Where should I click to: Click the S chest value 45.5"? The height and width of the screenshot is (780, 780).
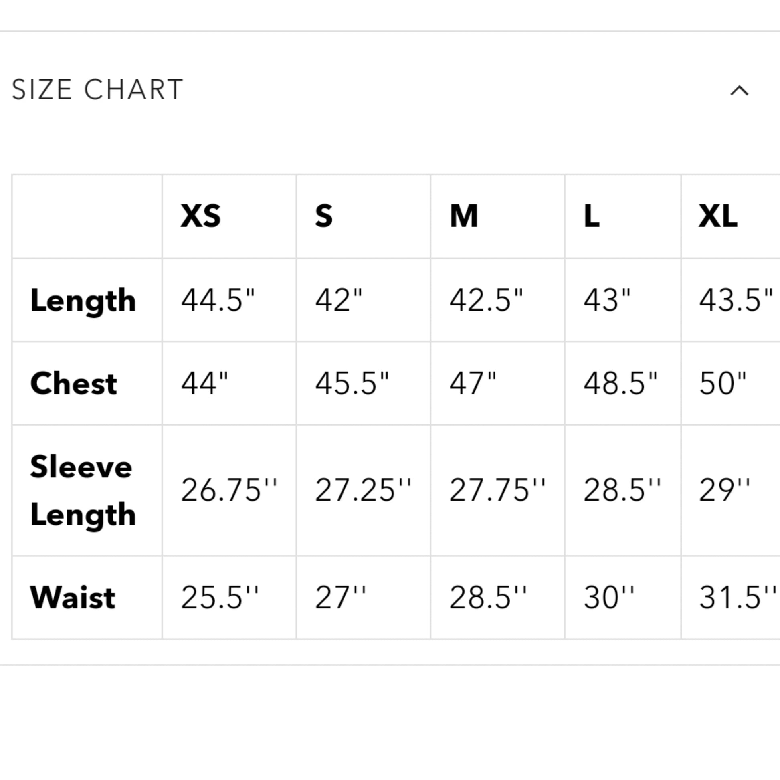[352, 383]
